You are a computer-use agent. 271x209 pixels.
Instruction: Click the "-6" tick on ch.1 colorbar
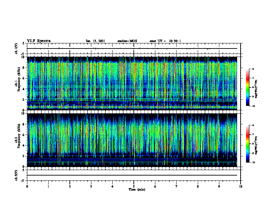tap(253, 69)
